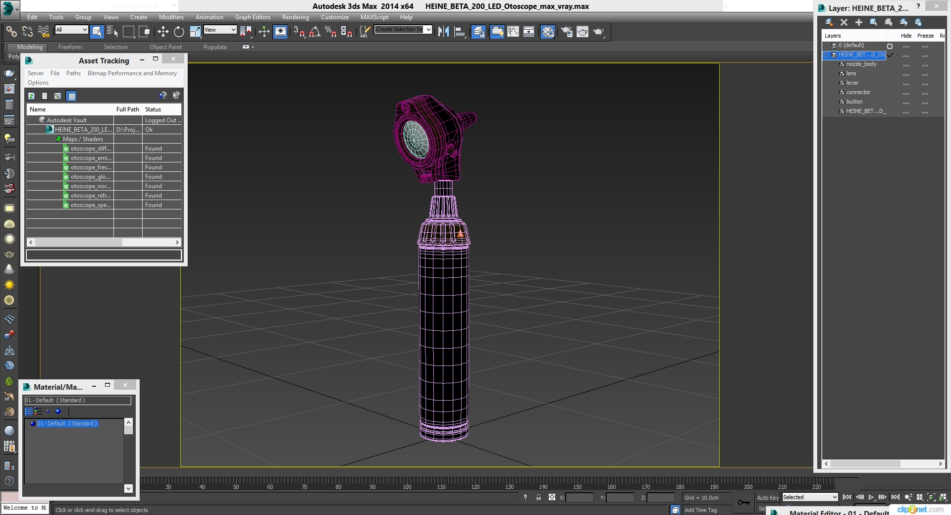This screenshot has width=951, height=515.
Task: Create a new layer with plus icon
Action: [x=859, y=22]
